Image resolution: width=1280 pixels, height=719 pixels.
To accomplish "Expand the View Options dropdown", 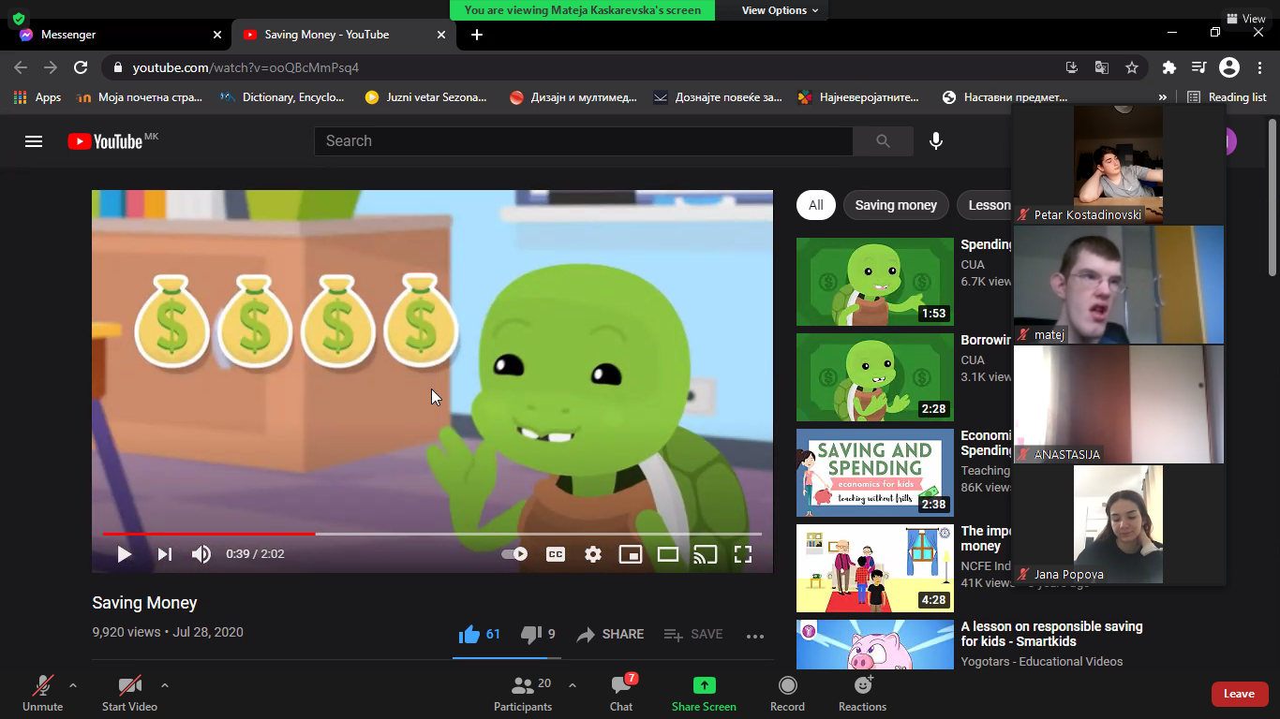I will click(780, 10).
